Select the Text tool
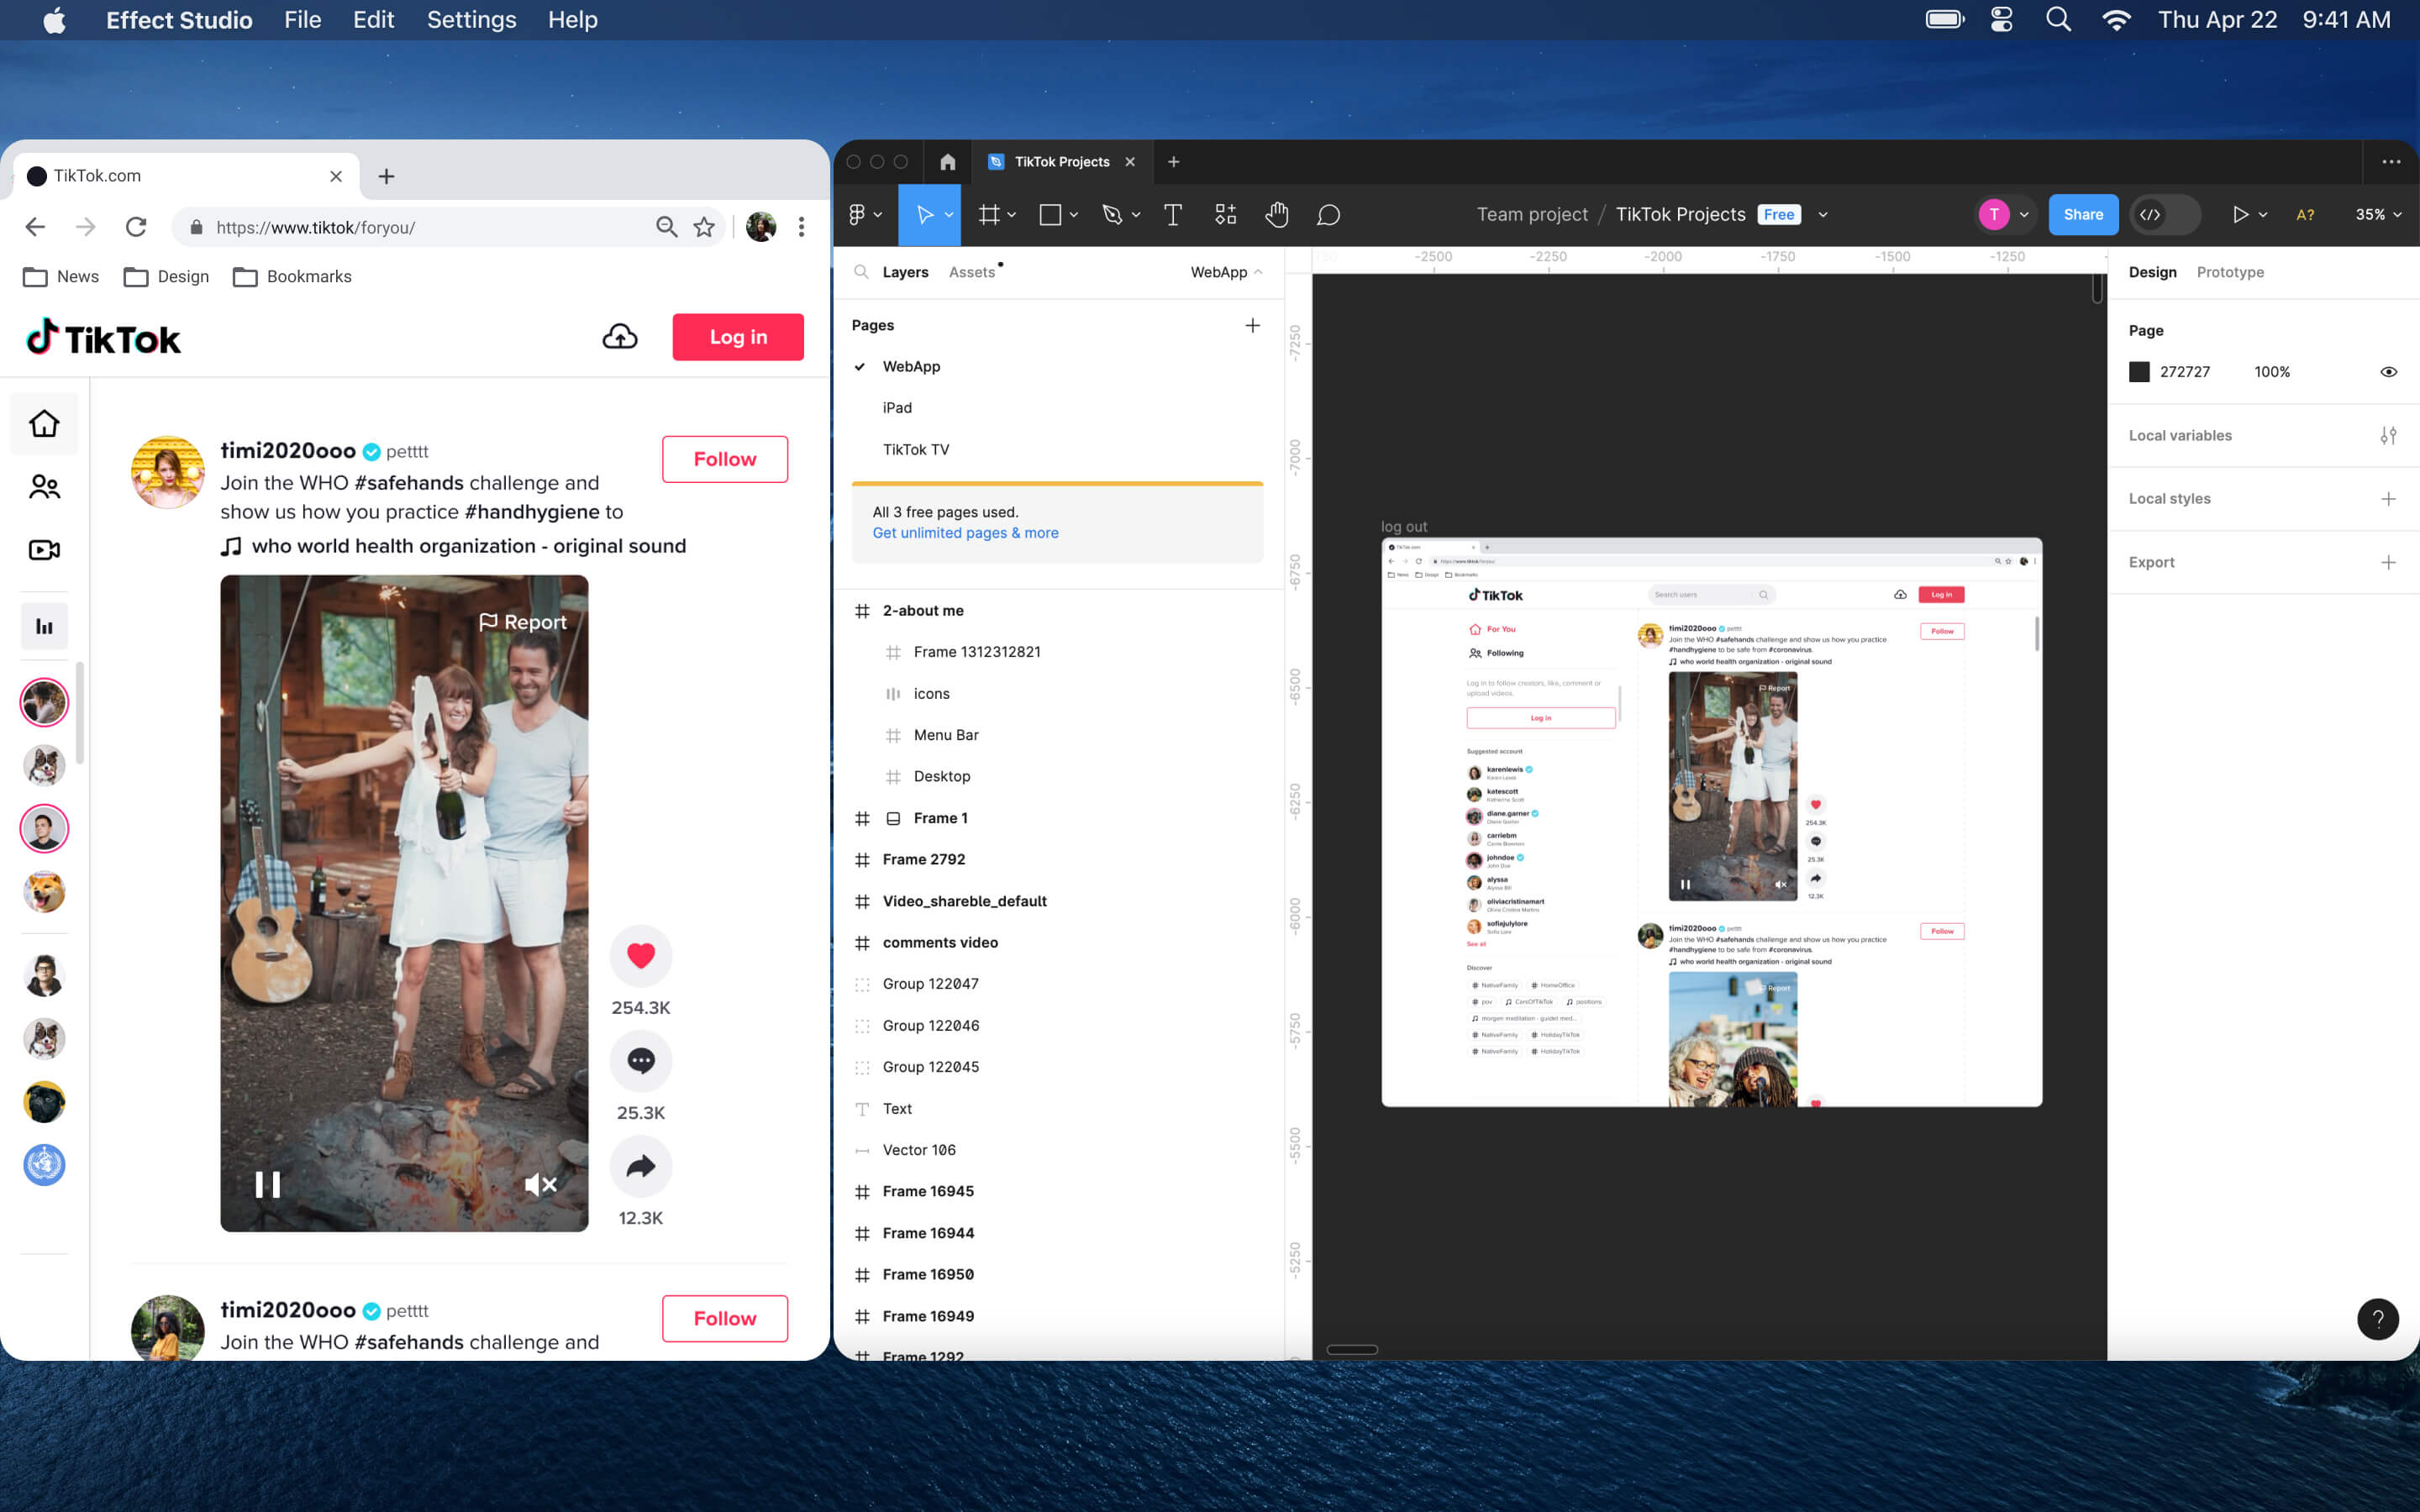This screenshot has width=2420, height=1512. (1172, 215)
